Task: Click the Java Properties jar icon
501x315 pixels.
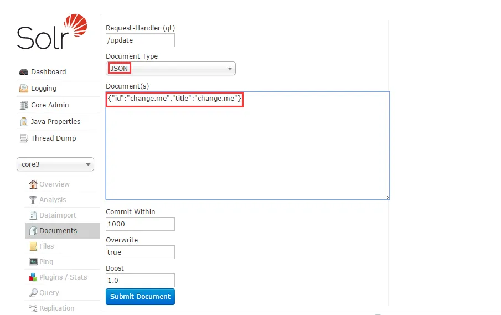Action: point(24,122)
